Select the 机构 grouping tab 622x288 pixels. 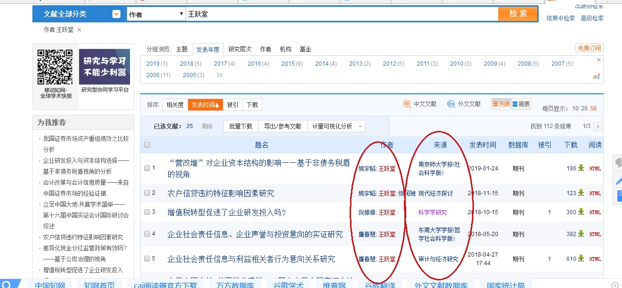coord(286,49)
